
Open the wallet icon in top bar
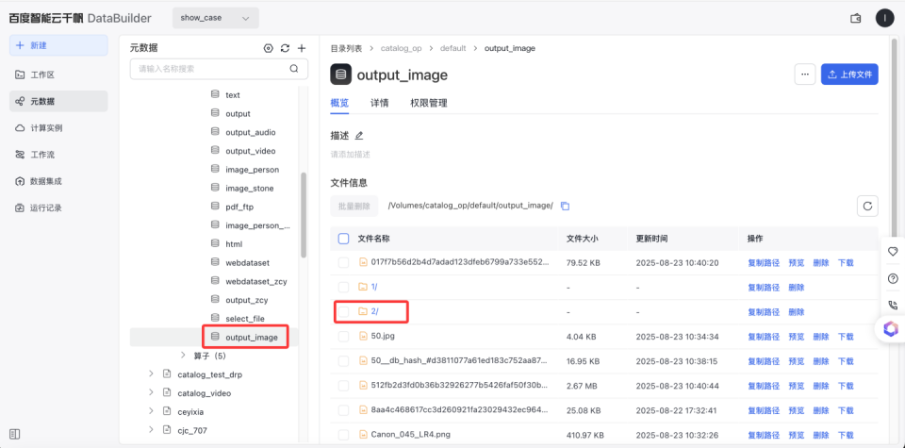pyautogui.click(x=856, y=18)
